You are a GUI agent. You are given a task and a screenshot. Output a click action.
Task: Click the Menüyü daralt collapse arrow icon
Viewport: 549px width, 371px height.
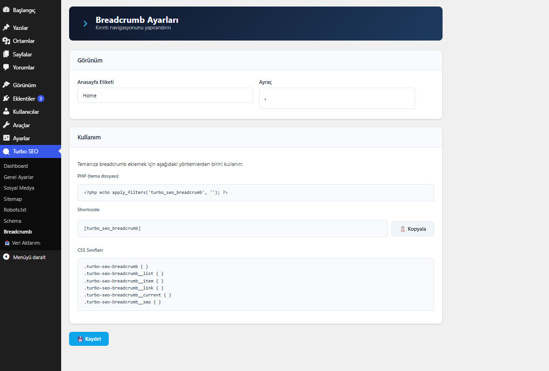click(x=6, y=257)
